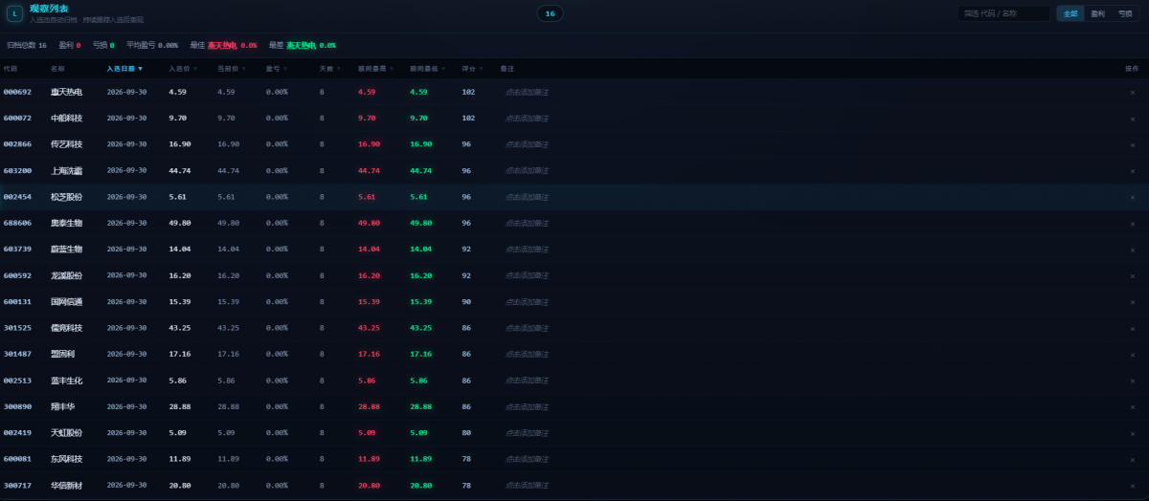This screenshot has height=501, width=1149.
Task: Remove the 301487 row via its × icon
Action: pyautogui.click(x=1133, y=354)
